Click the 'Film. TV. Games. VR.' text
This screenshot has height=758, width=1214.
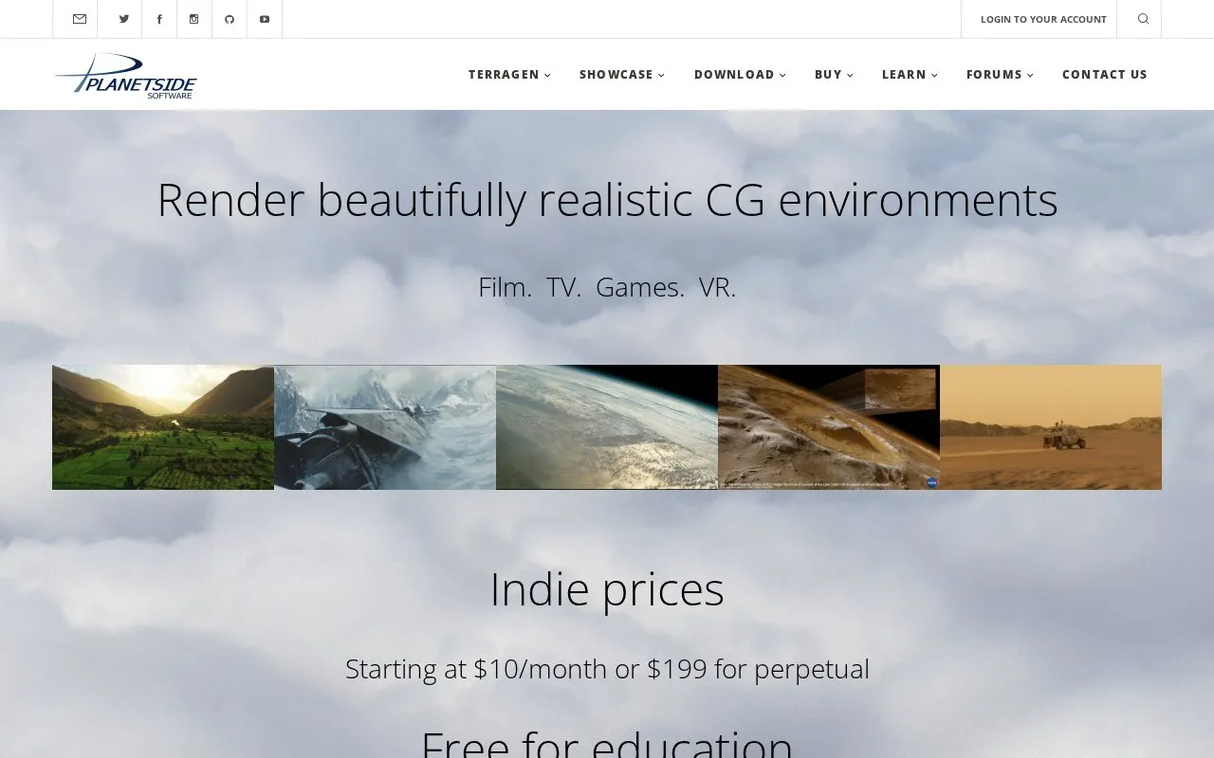click(x=607, y=286)
